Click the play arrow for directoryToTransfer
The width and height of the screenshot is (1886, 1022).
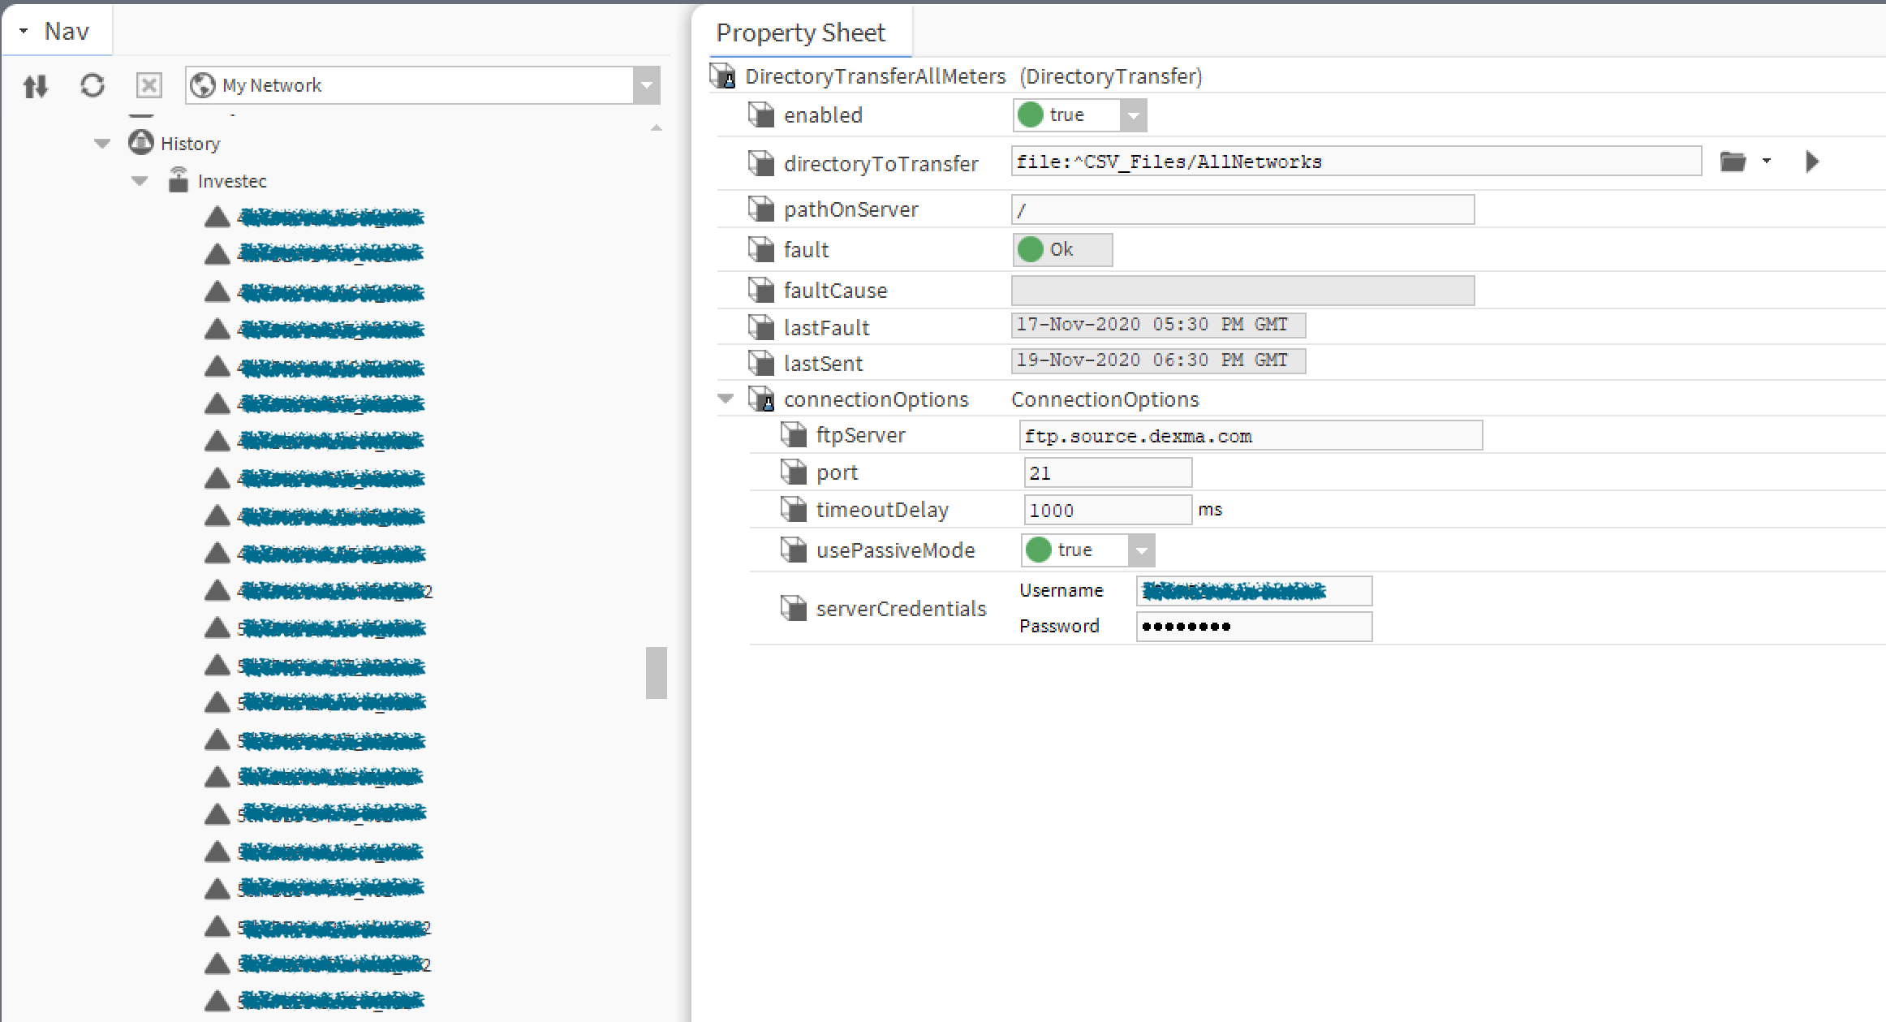[1812, 162]
